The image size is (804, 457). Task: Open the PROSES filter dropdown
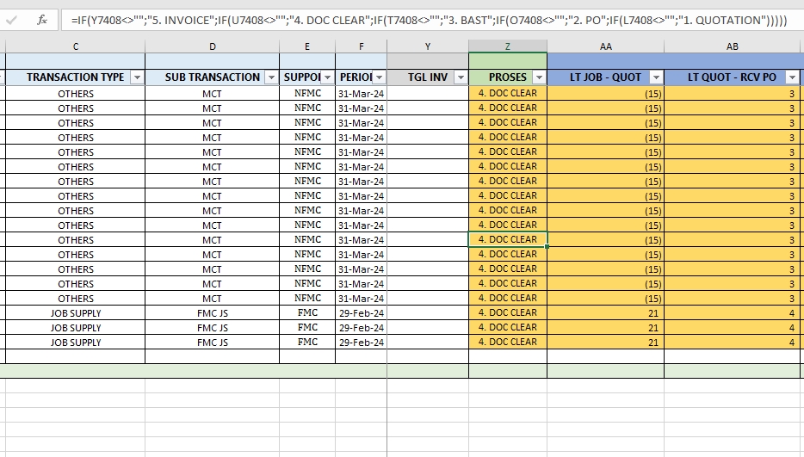coord(539,77)
